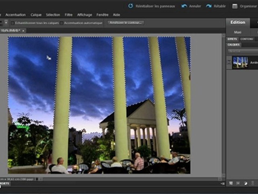Click the Réinitialiser les panneaux reset icon
Viewport: 258px width, 194px height.
coord(131,6)
